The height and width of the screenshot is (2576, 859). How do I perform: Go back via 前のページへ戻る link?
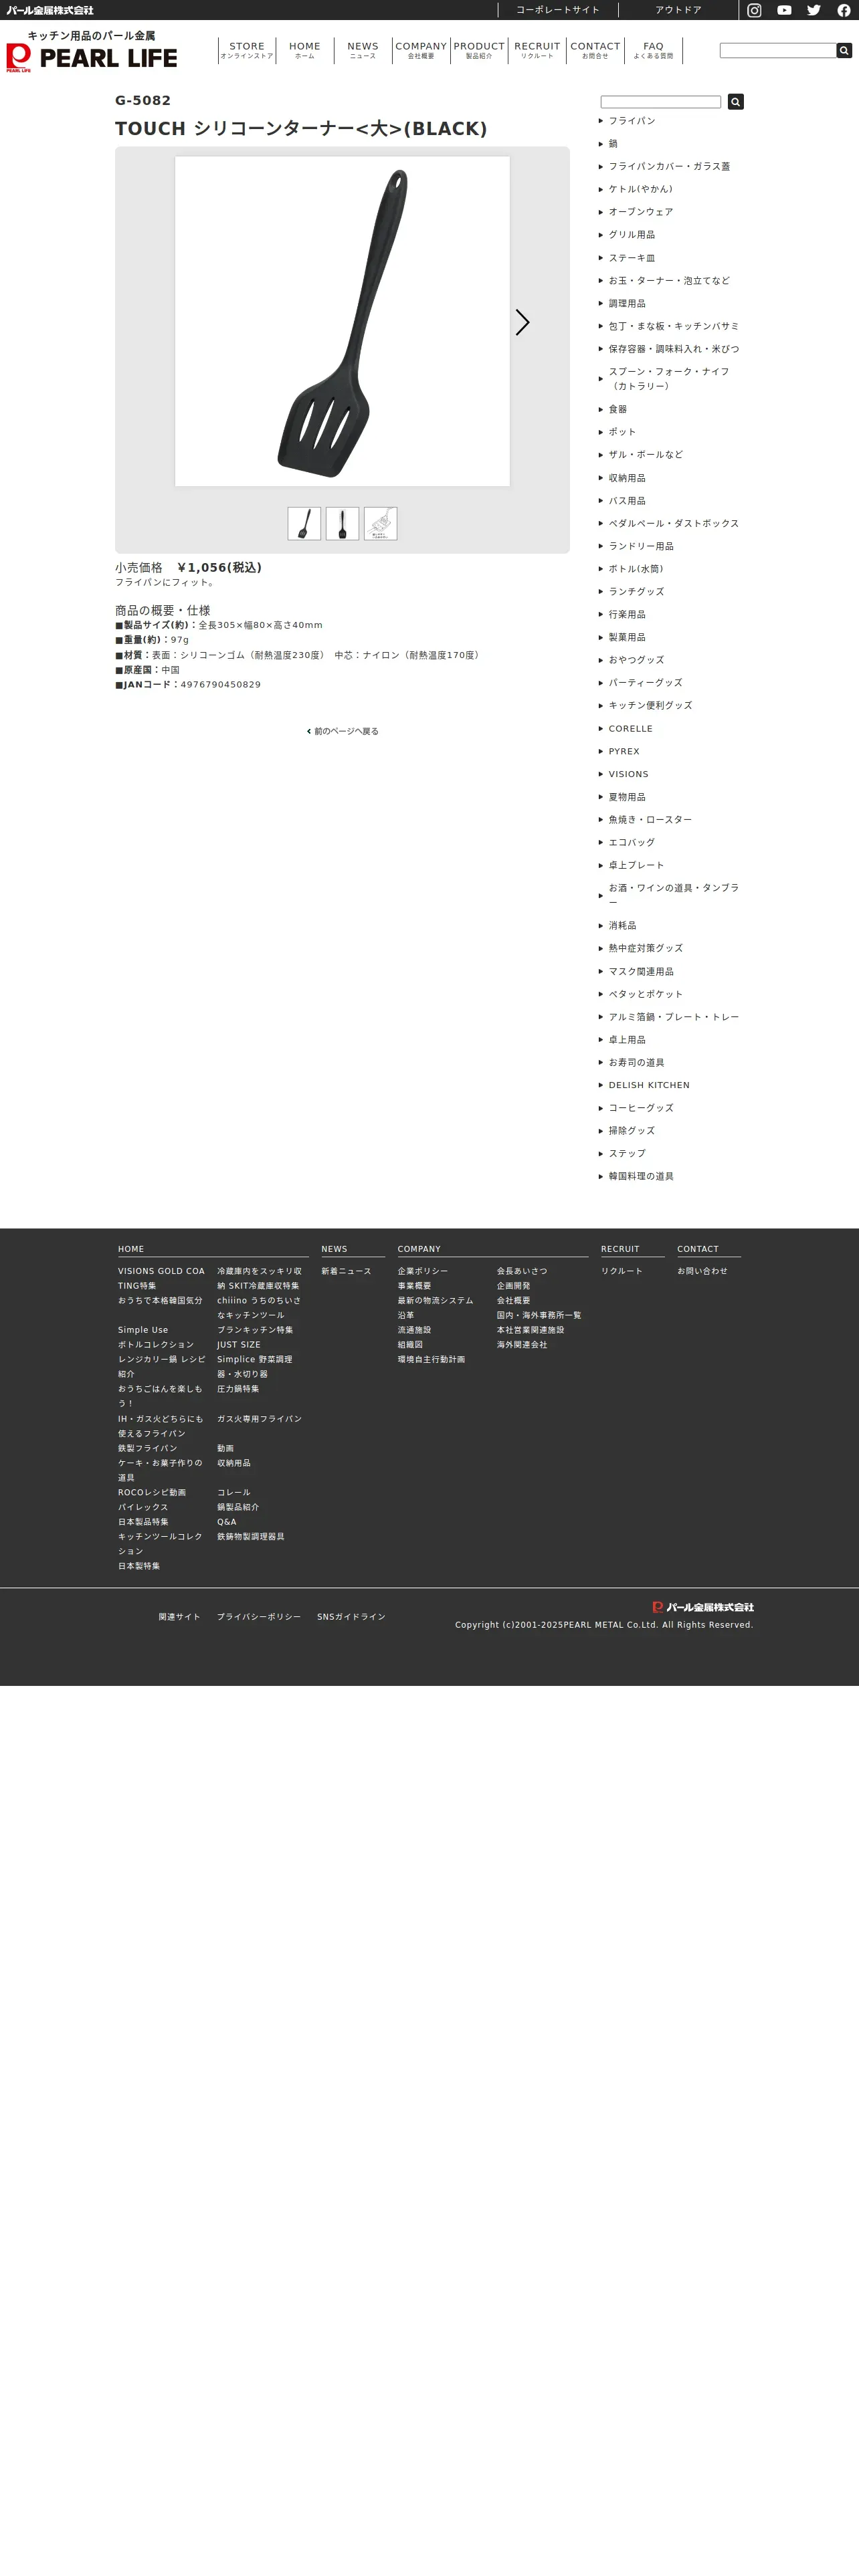342,731
